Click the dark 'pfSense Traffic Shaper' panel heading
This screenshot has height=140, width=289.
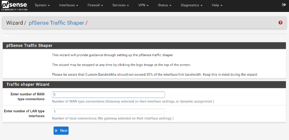144,46
